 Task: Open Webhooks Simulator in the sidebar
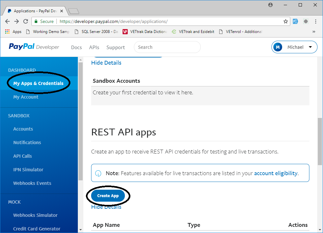35,215
